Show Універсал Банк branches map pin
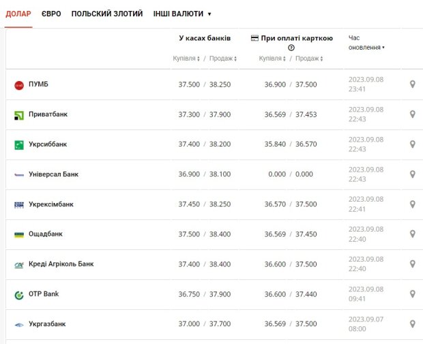Viewport: 423px width, 344px height. (413, 174)
